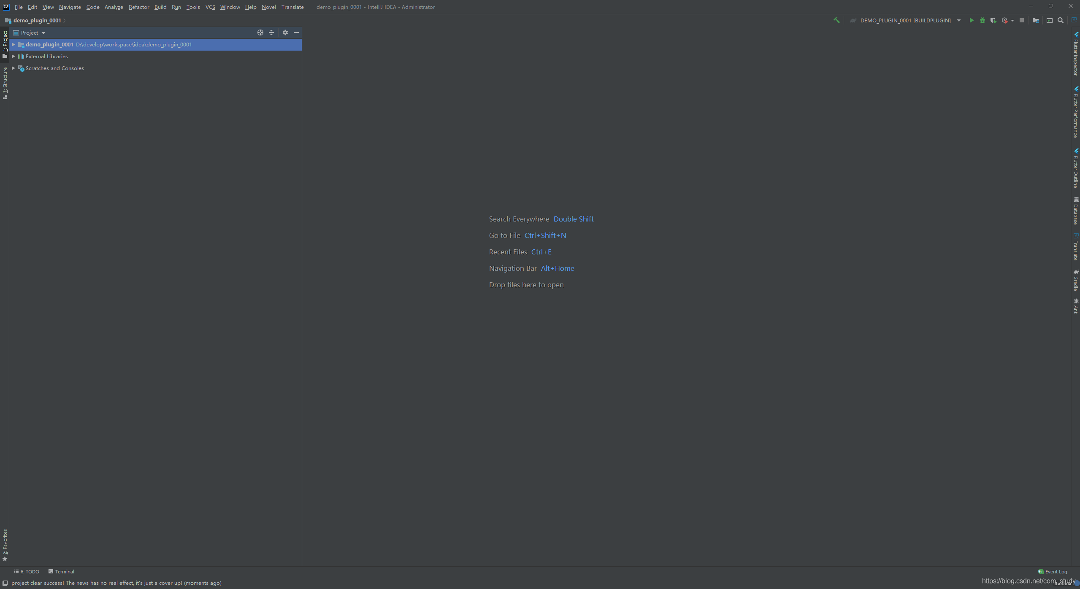Start debugging with the green bug icon
1080x589 pixels.
pos(982,20)
